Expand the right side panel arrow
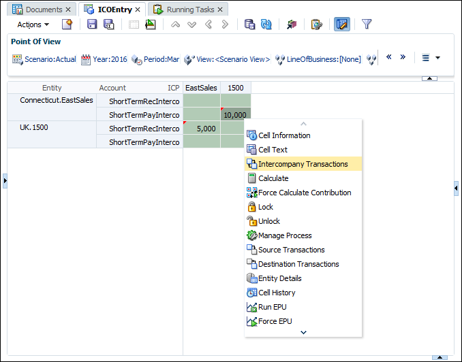This screenshot has width=462, height=362. point(456,188)
